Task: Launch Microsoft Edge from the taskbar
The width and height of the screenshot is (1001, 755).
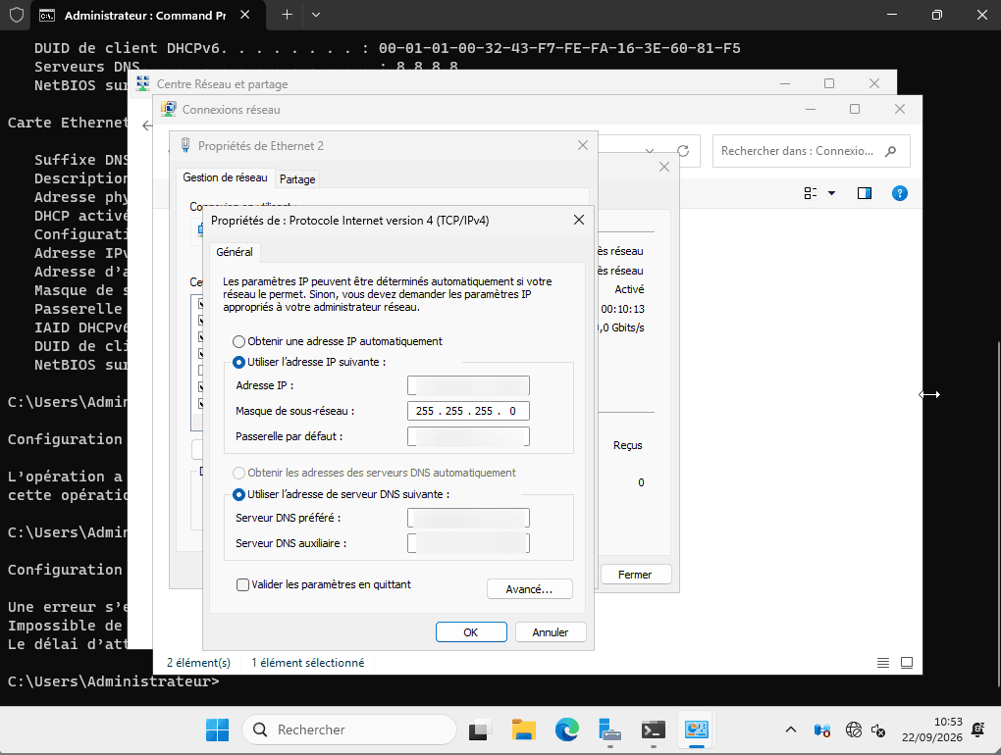Action: point(567,730)
